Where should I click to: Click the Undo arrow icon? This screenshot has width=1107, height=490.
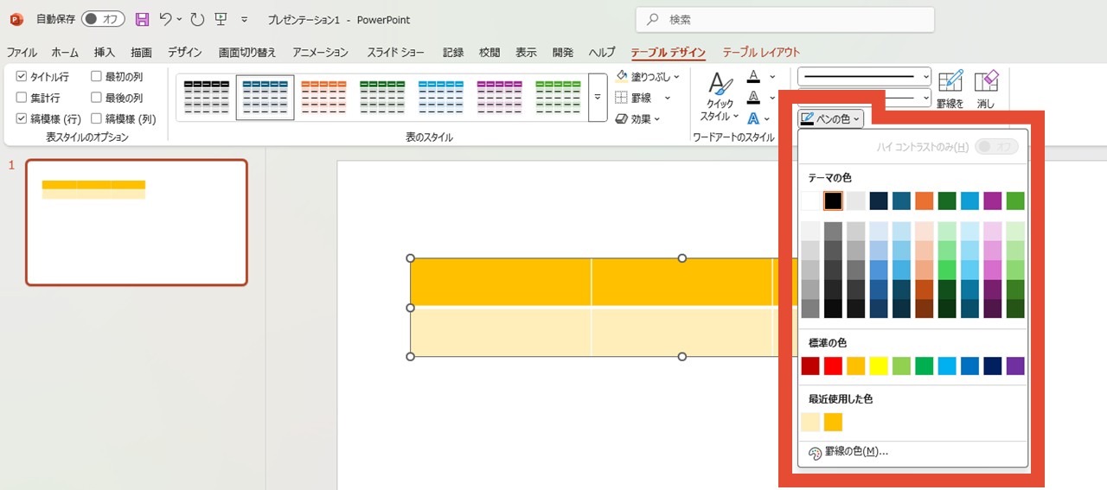tap(166, 19)
